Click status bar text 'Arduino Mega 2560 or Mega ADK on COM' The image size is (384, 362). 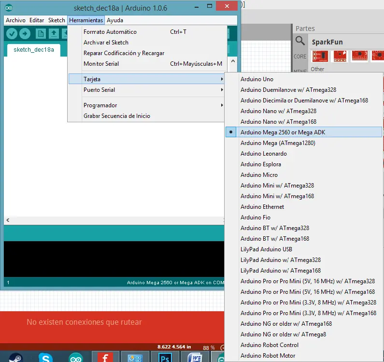tap(175, 283)
